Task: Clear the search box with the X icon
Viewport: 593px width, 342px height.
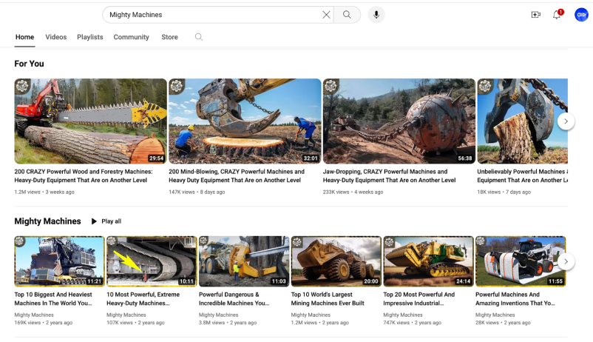Action: point(326,15)
